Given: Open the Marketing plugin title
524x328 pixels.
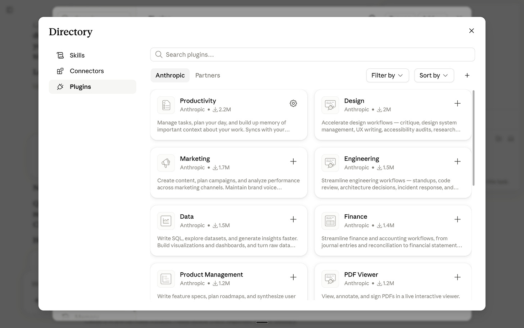Looking at the screenshot, I should pos(195,159).
